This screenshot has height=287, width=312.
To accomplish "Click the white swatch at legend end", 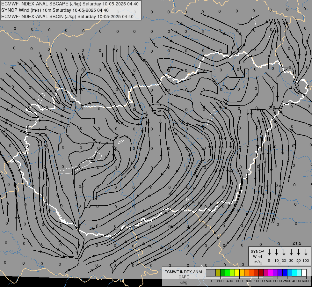I will [304, 273].
